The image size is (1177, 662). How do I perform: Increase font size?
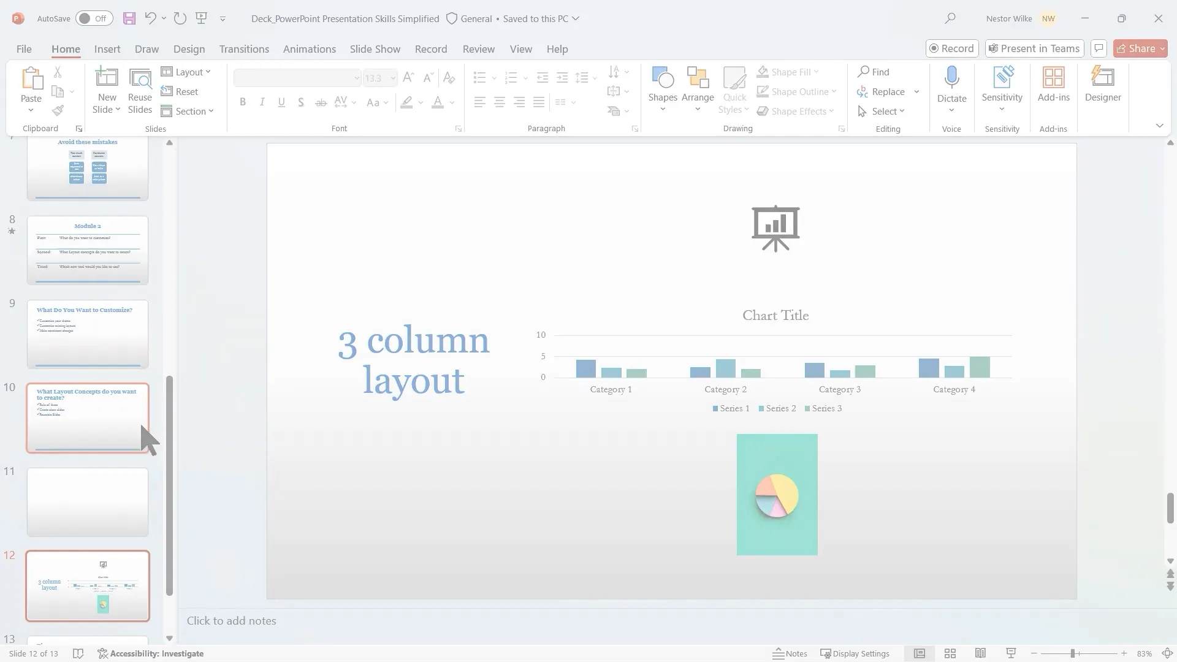click(x=408, y=77)
